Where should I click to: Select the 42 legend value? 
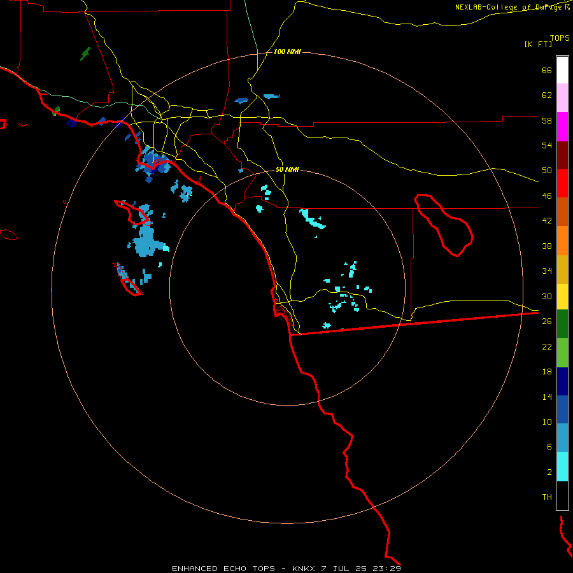(547, 221)
